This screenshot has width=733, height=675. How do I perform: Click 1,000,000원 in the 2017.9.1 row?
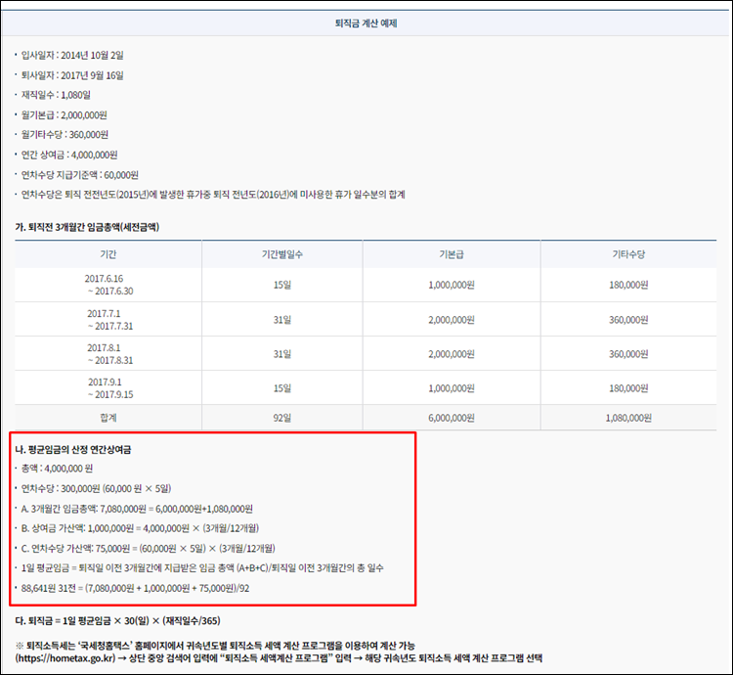coord(452,388)
